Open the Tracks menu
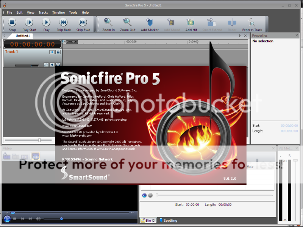The height and width of the screenshot is (227, 303). (43, 12)
